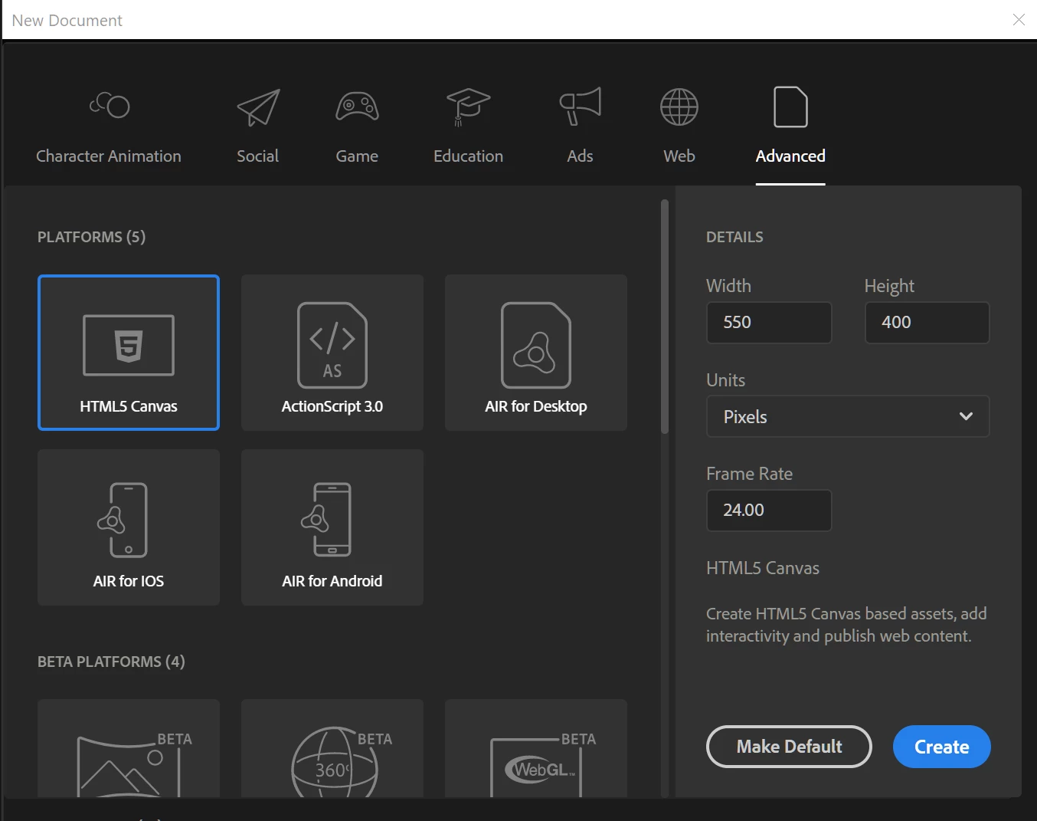
Task: Click the Make Default button
Action: click(789, 747)
